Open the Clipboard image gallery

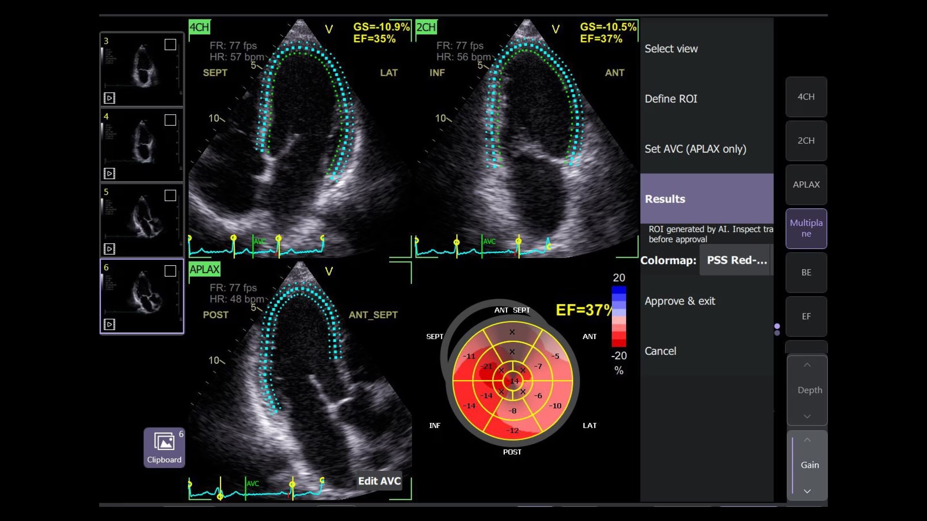coord(164,447)
